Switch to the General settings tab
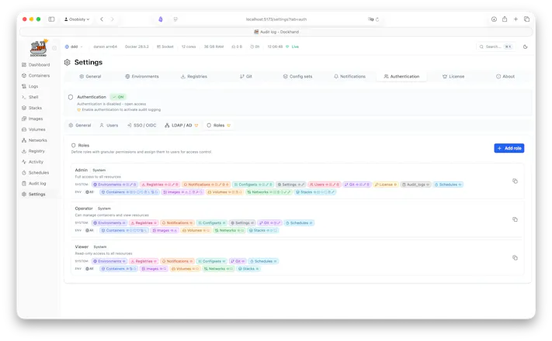The height and width of the screenshot is (341, 552). pyautogui.click(x=90, y=77)
